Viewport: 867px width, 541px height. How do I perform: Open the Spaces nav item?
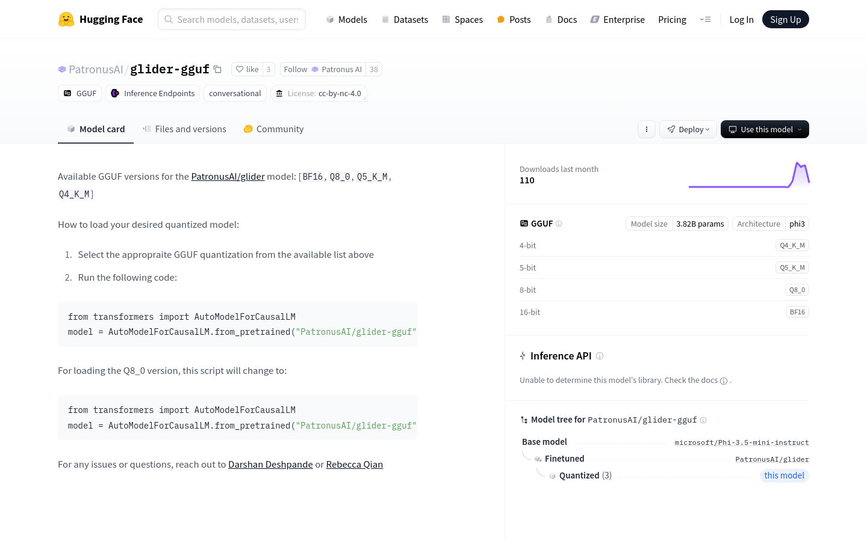click(462, 19)
